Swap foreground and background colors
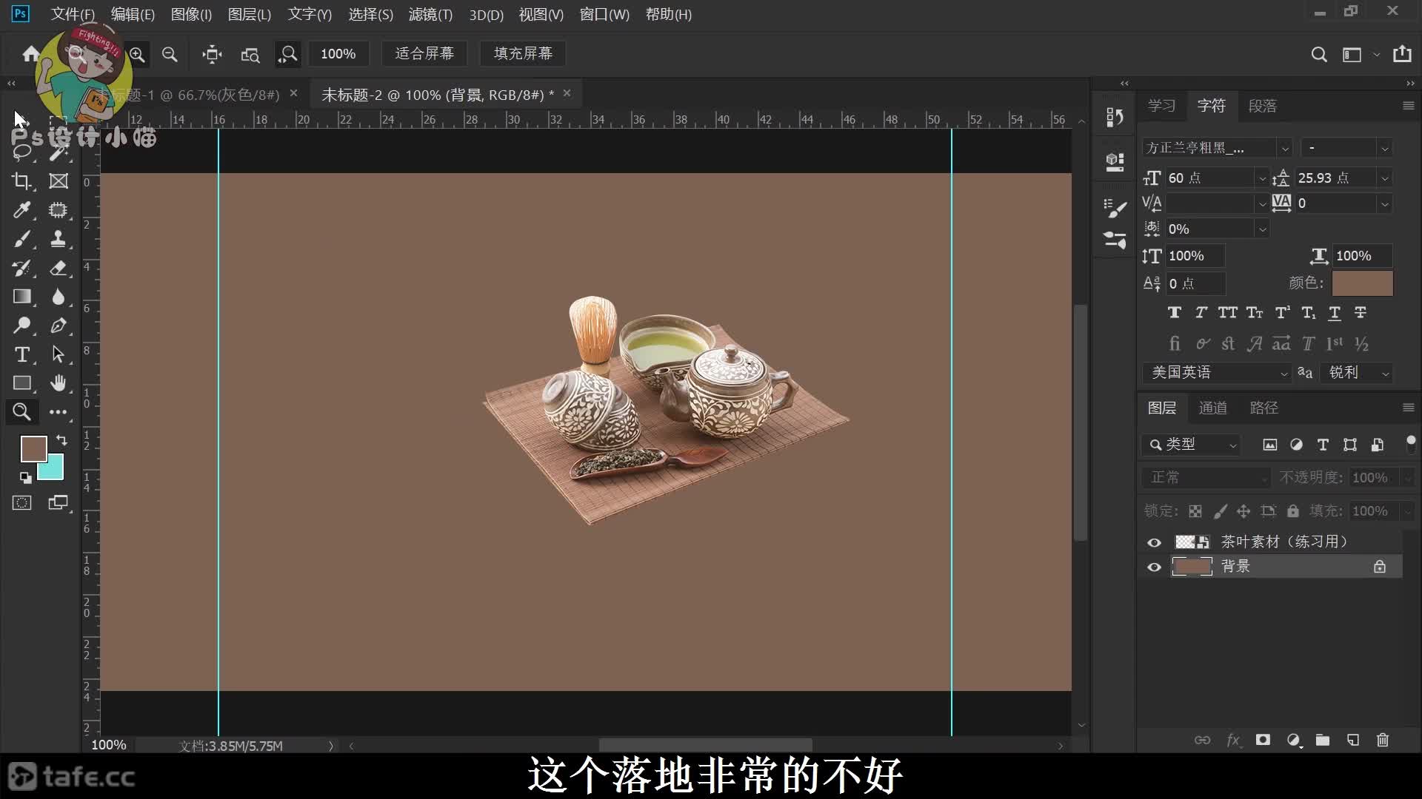The image size is (1422, 799). 61,441
